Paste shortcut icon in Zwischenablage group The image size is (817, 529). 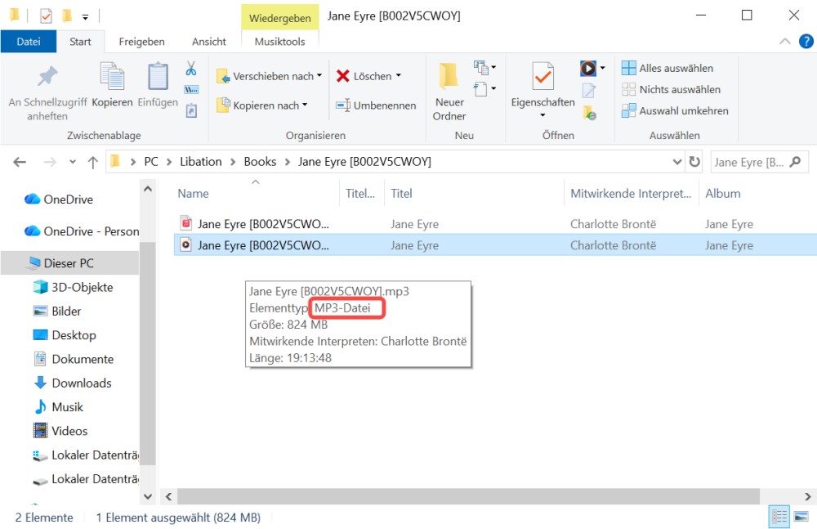[191, 110]
